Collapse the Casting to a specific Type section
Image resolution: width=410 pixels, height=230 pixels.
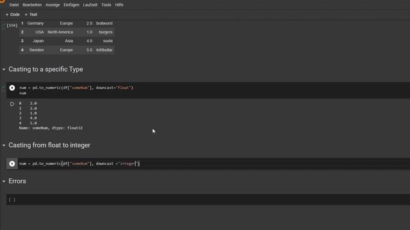[4, 70]
